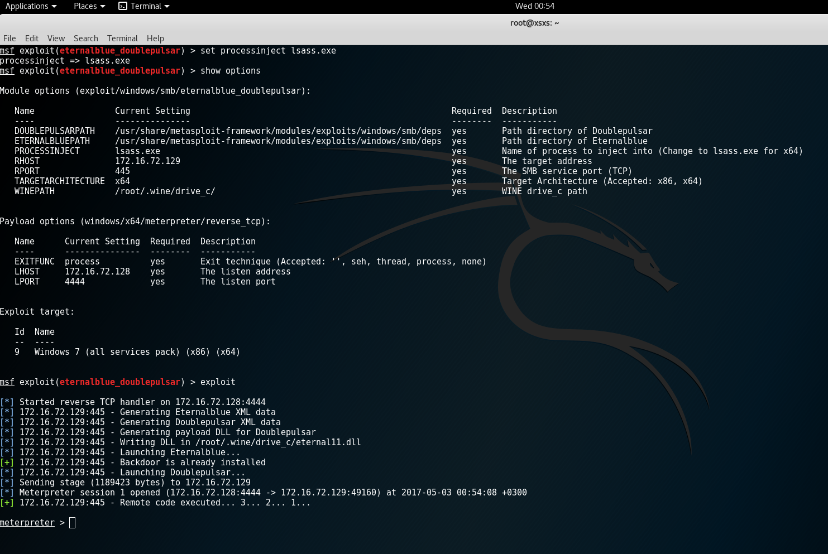This screenshot has width=828, height=554.
Task: Open the Terminal menu in menubar
Action: (122, 38)
